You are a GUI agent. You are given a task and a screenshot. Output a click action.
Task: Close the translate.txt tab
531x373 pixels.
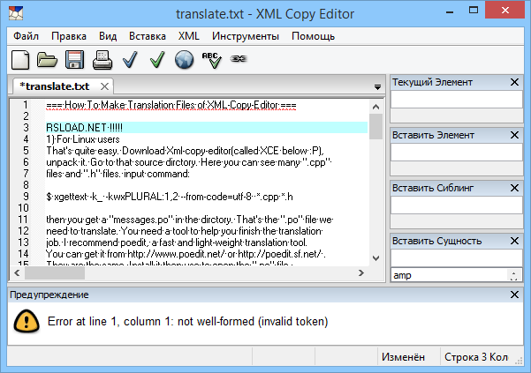[x=104, y=86]
